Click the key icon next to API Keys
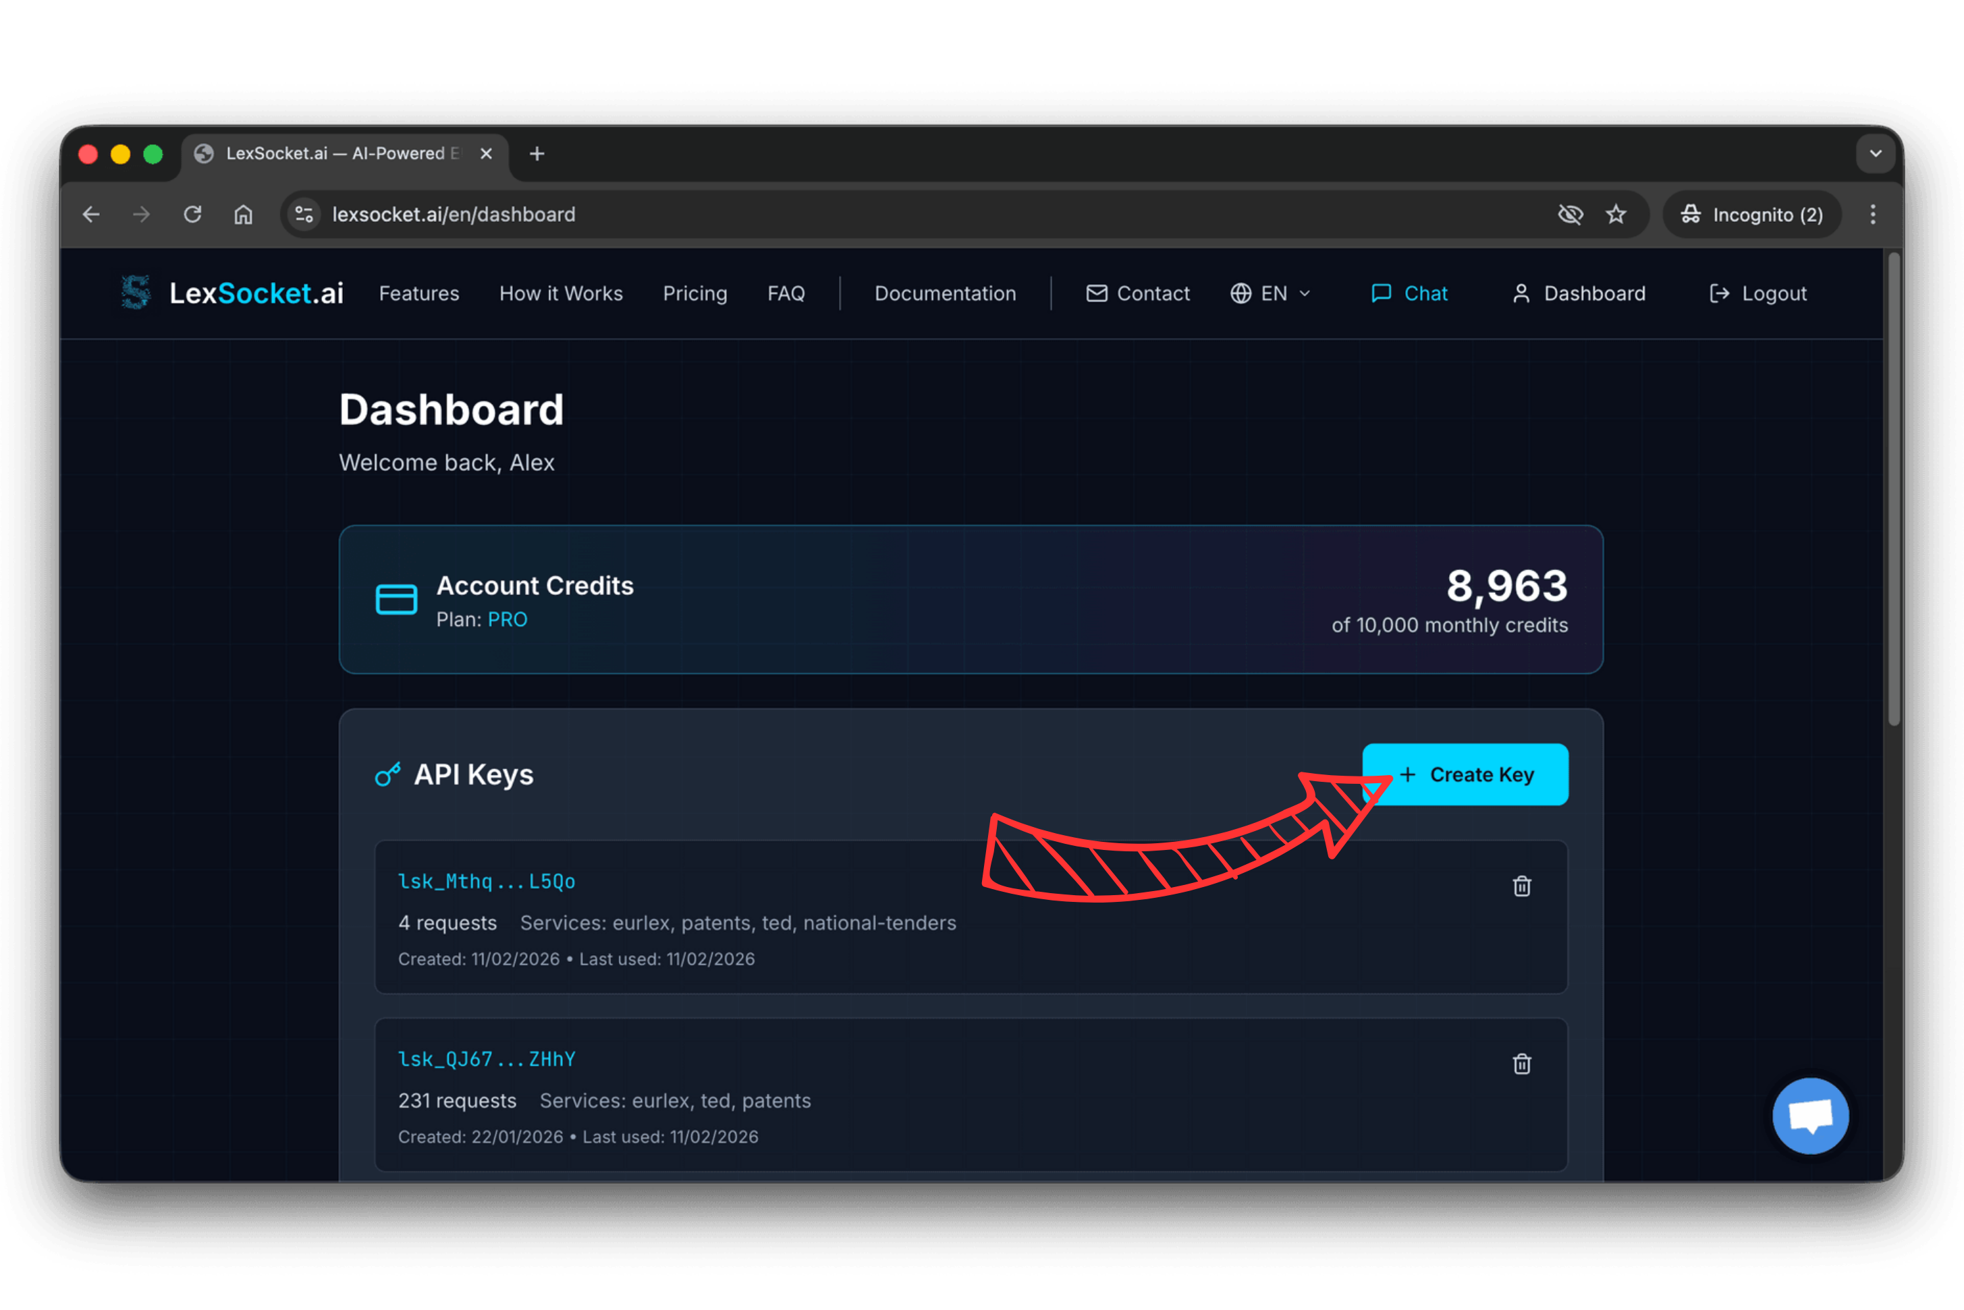 tap(387, 774)
